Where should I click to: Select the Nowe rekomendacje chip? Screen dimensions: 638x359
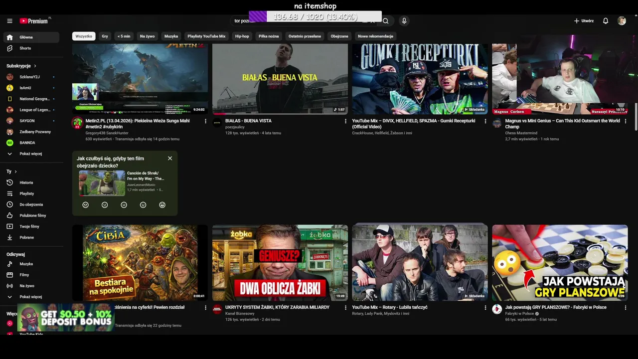coord(375,36)
